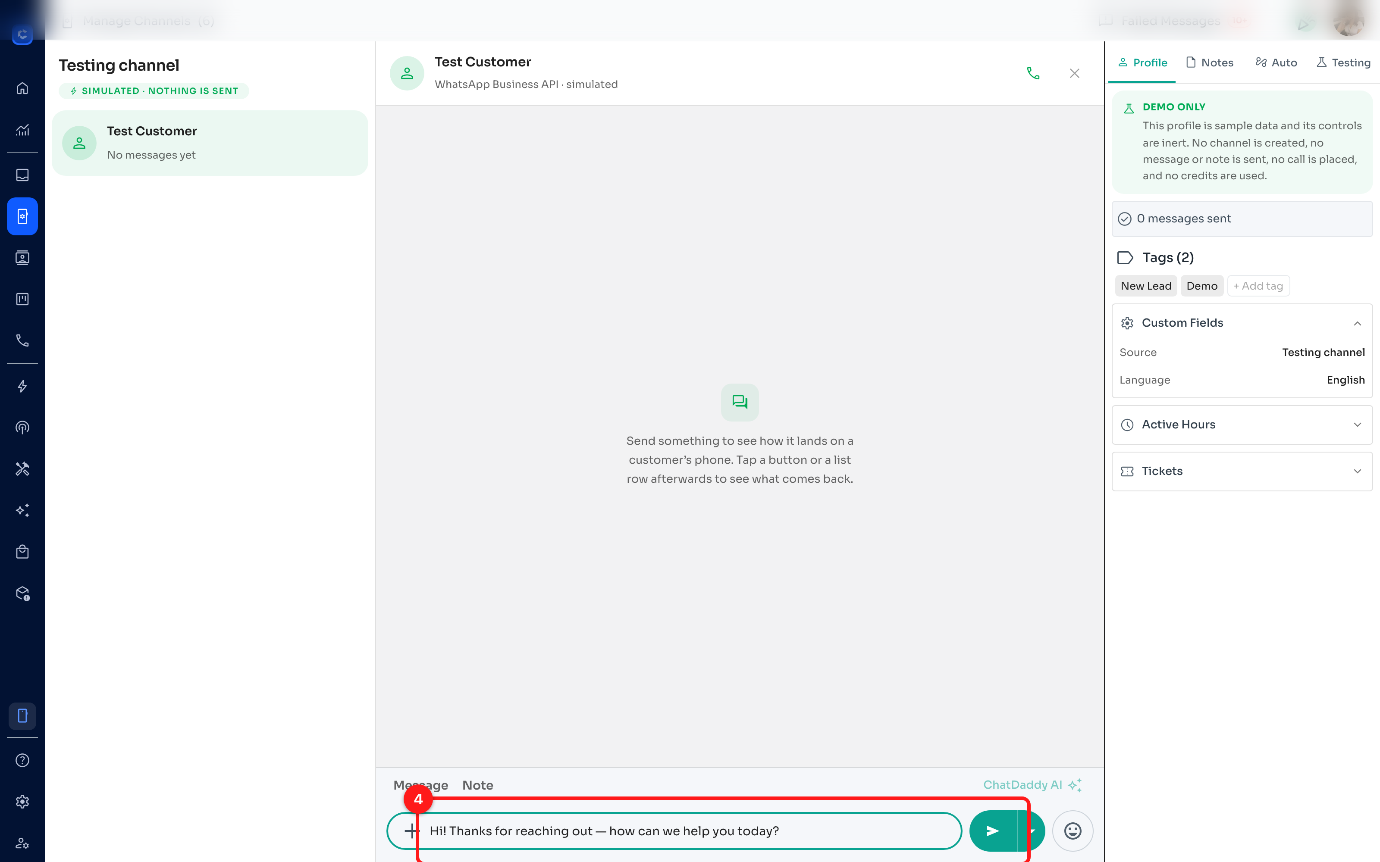Expand the Active Hours section

coord(1242,425)
